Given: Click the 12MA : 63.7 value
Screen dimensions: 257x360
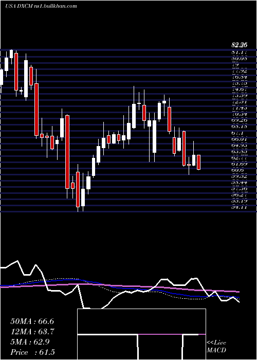Looking at the screenshot, I should [x=32, y=331].
